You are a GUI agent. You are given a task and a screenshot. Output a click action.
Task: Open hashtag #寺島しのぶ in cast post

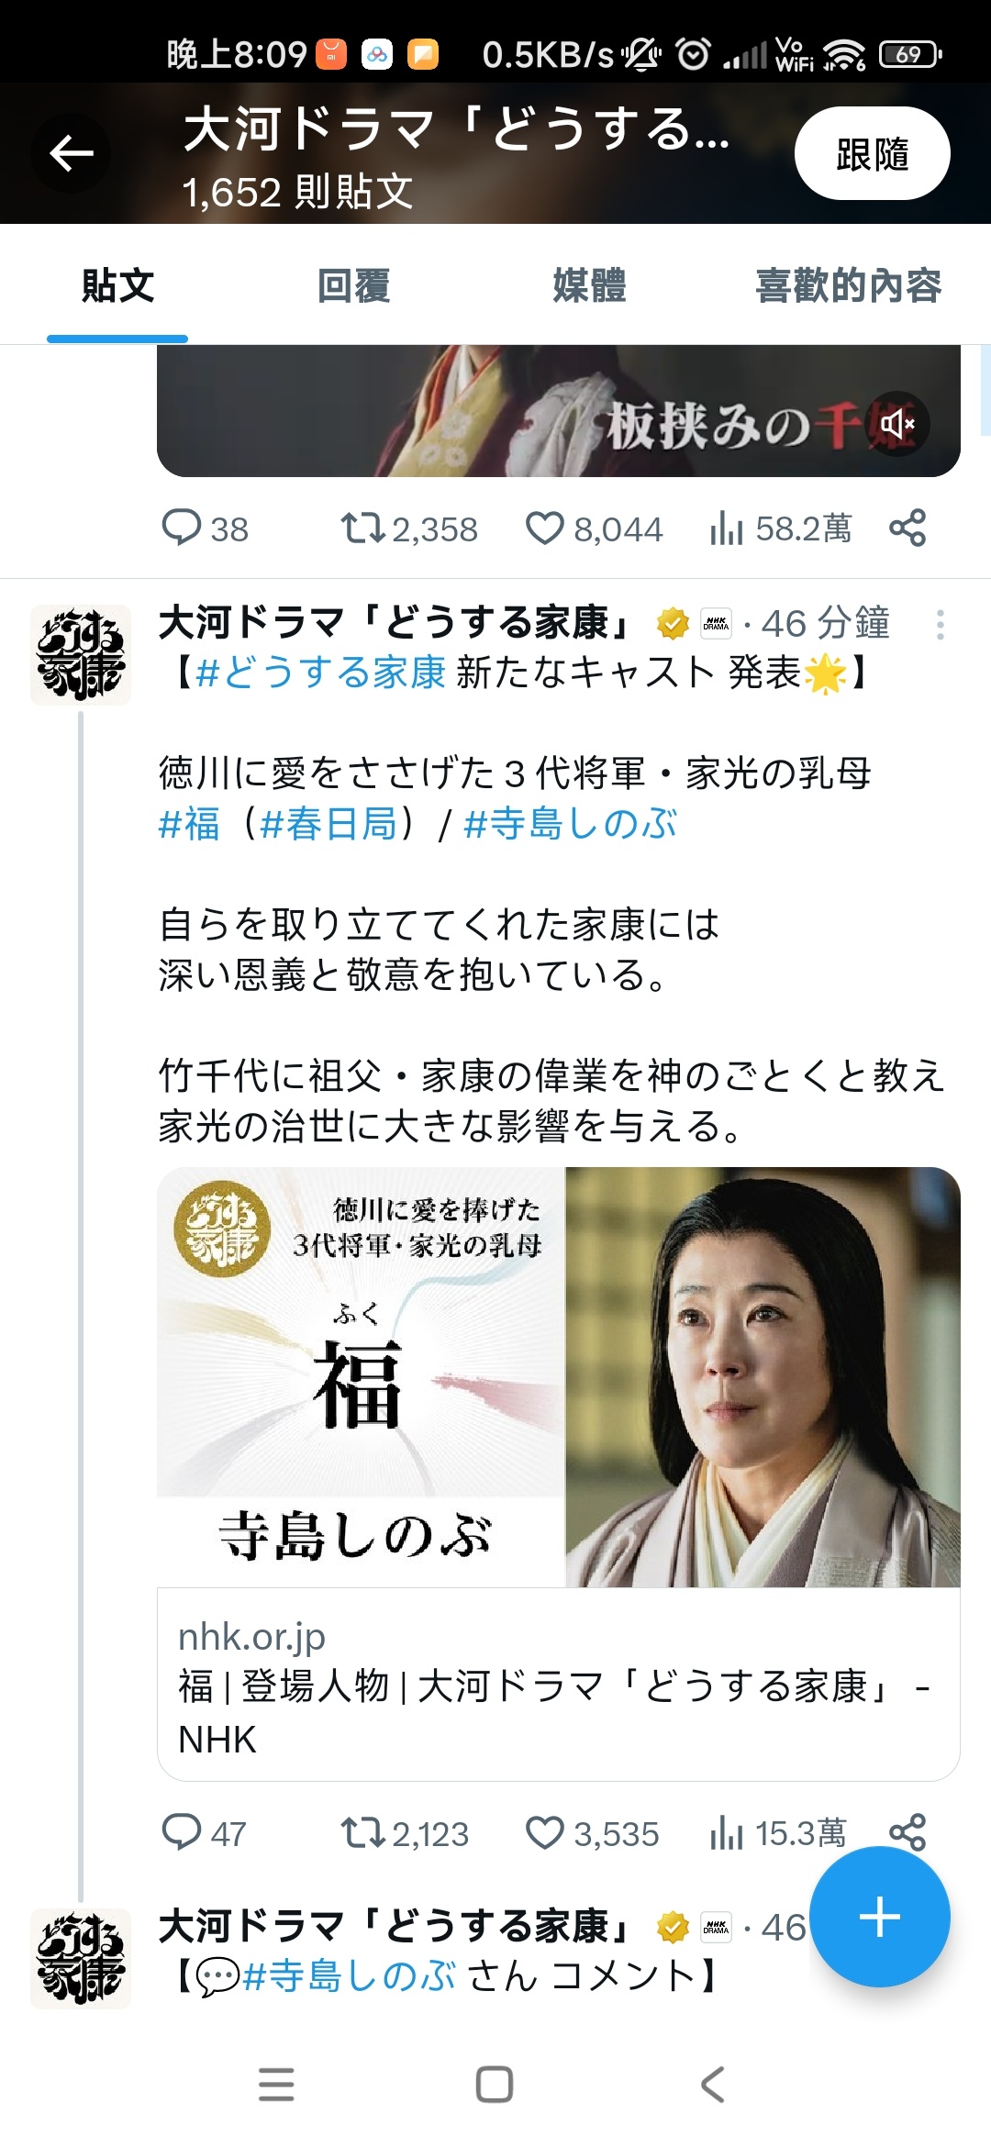[570, 824]
